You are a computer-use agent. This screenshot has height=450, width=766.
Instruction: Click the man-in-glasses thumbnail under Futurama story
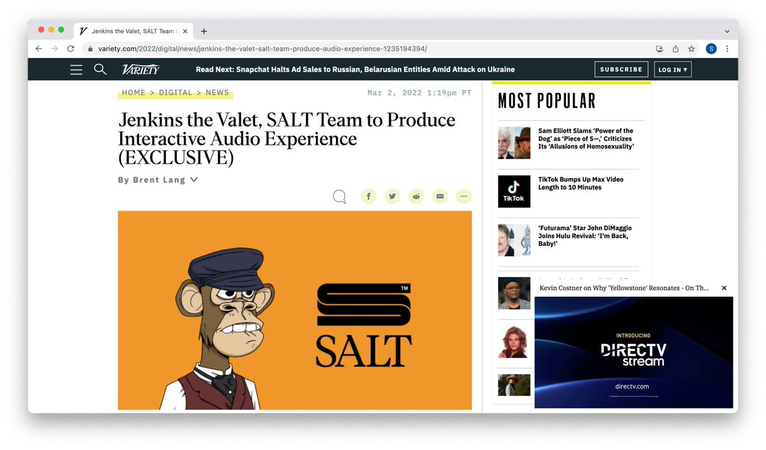[514, 293]
